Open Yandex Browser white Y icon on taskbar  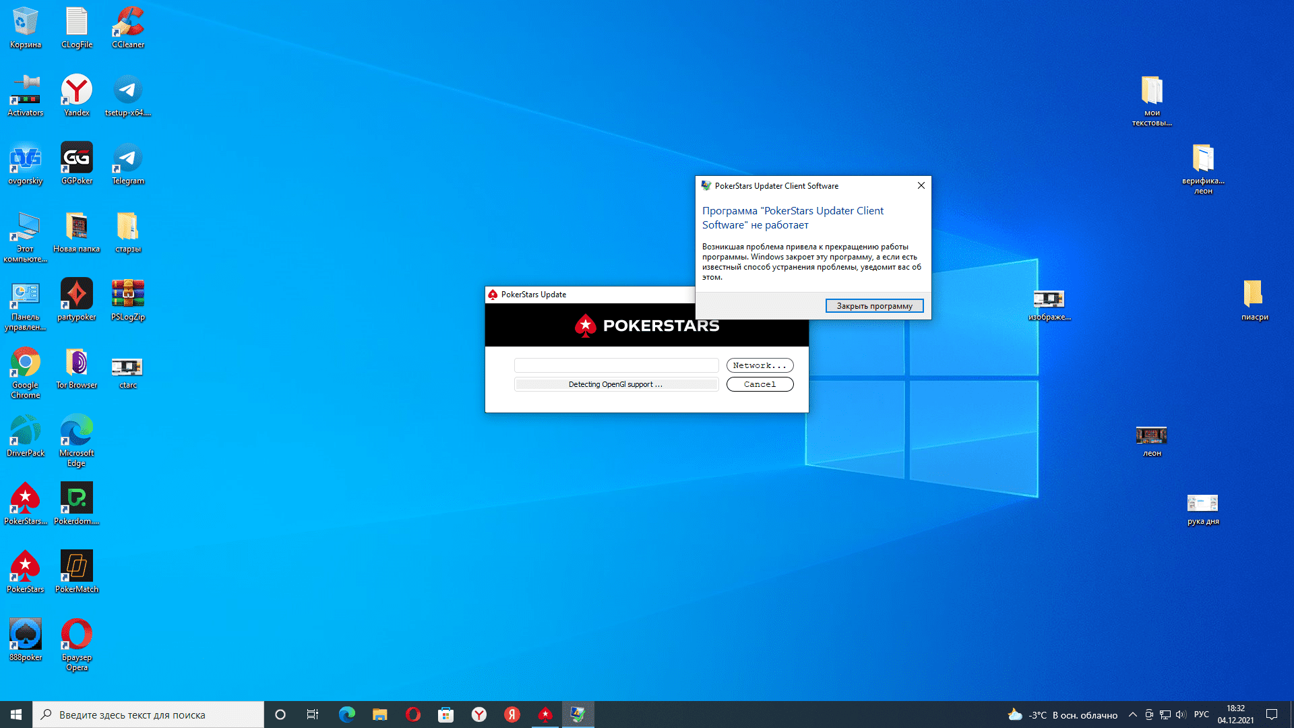pyautogui.click(x=479, y=715)
